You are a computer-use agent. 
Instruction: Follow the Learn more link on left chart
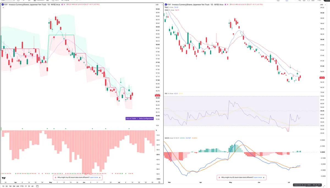pos(94,178)
